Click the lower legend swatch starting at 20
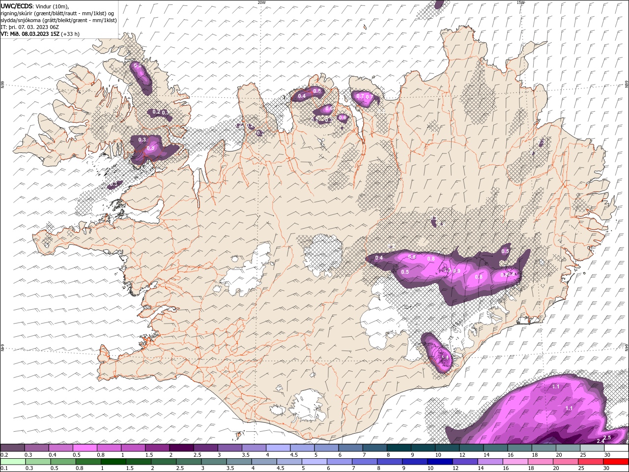 pos(565,462)
